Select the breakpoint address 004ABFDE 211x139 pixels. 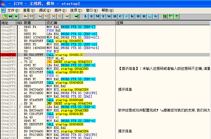tap(8, 55)
